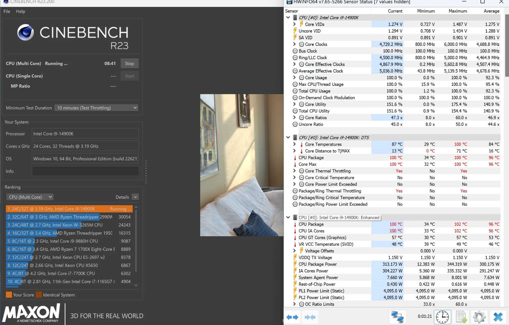This screenshot has width=509, height=325.
Task: Collapse the i9-14900K Enhanced sensor group
Action: pyautogui.click(x=288, y=218)
